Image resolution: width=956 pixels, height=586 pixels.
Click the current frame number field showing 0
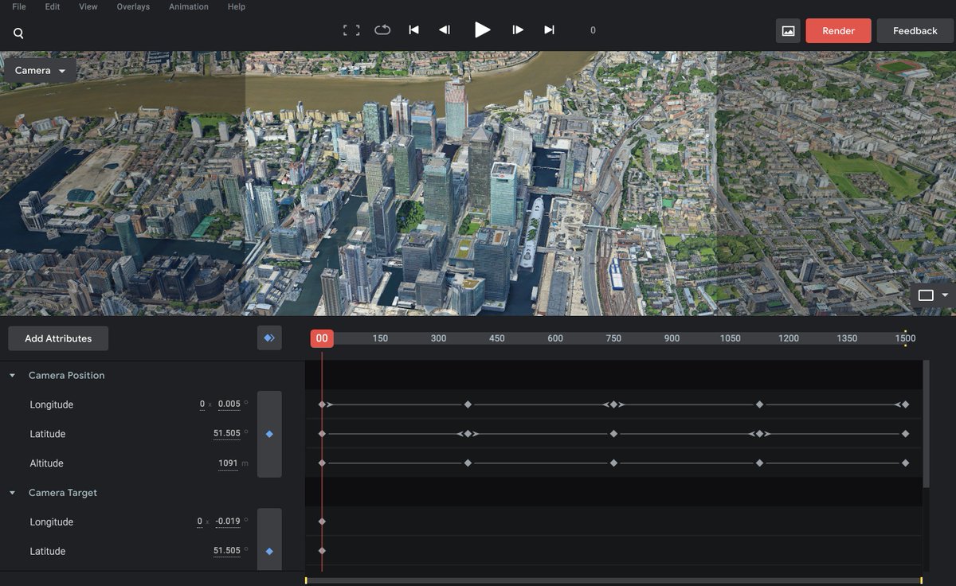593,30
